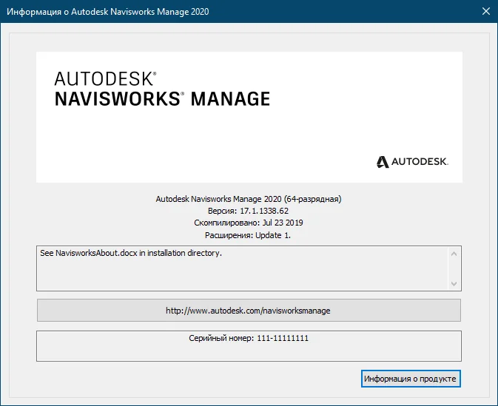Click the scroll down arrow in notes box

pyautogui.click(x=454, y=283)
